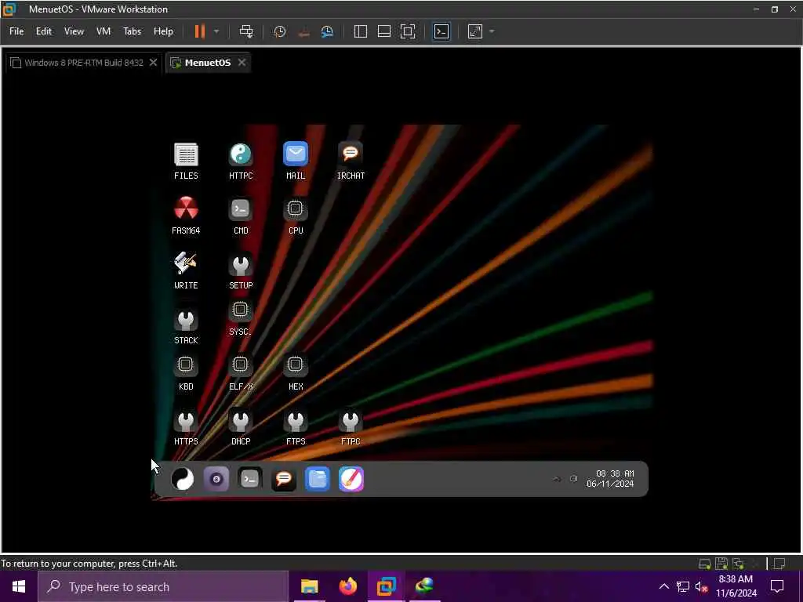803x602 pixels.
Task: Open File Explorer from the taskbar
Action: [309, 586]
